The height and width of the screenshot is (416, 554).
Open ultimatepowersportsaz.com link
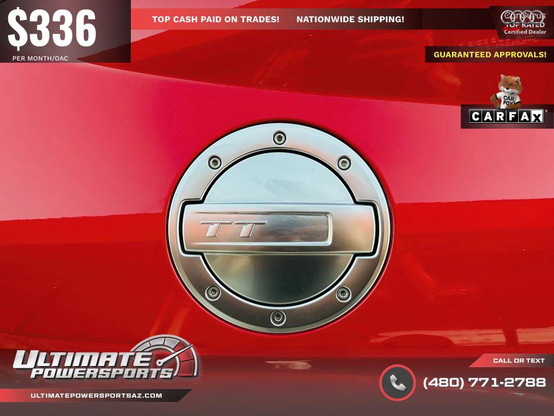point(96,395)
